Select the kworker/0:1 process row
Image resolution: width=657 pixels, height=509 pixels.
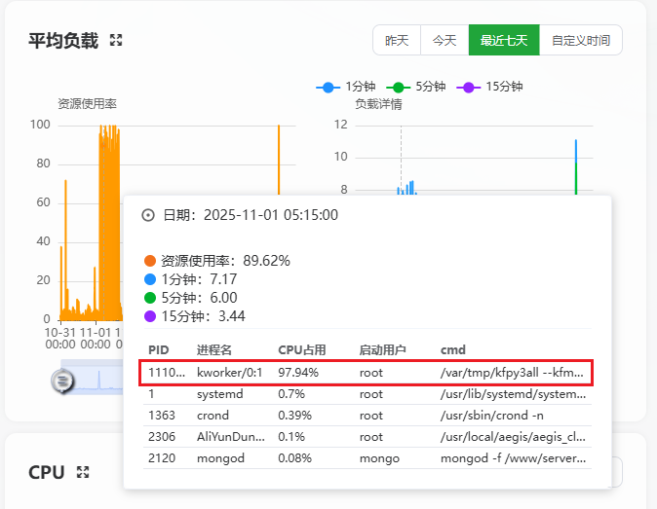point(367,372)
